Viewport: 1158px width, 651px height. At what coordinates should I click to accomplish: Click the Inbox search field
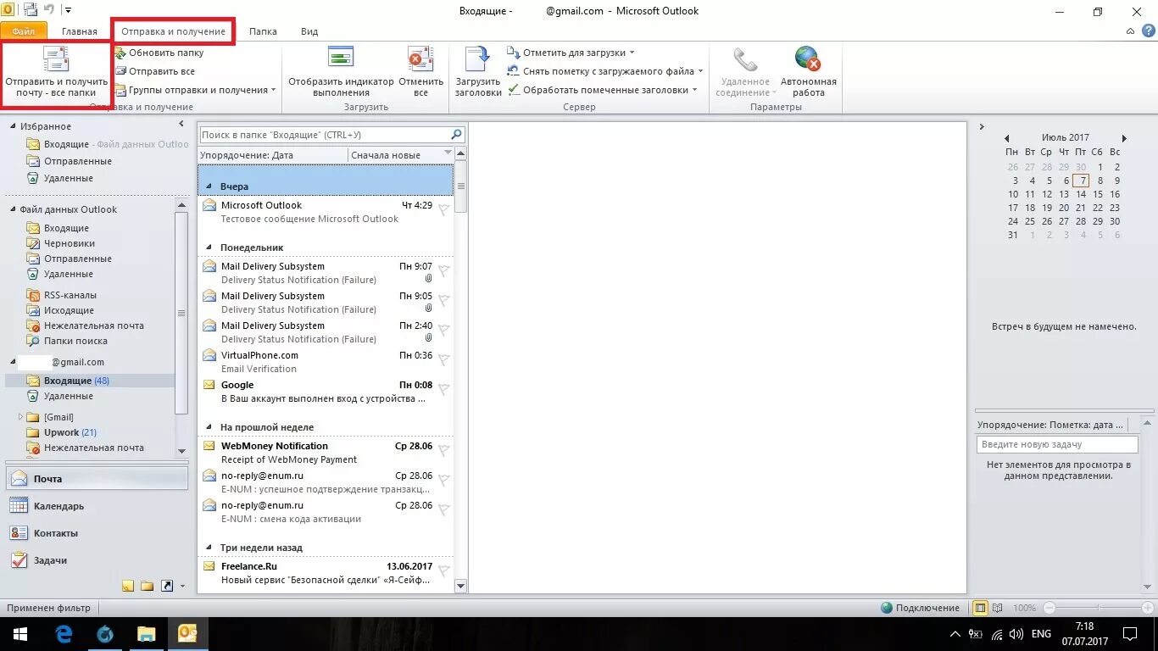click(x=324, y=135)
